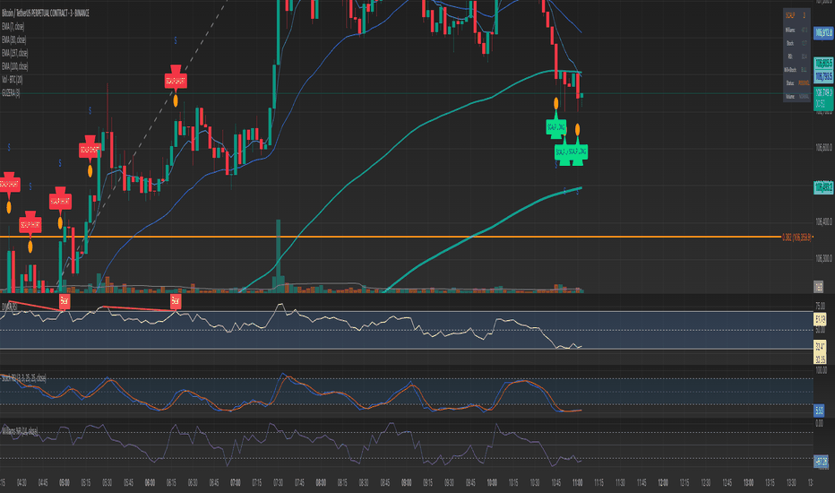Click the 12:00 time axis label
The width and height of the screenshot is (835, 493).
[662, 483]
